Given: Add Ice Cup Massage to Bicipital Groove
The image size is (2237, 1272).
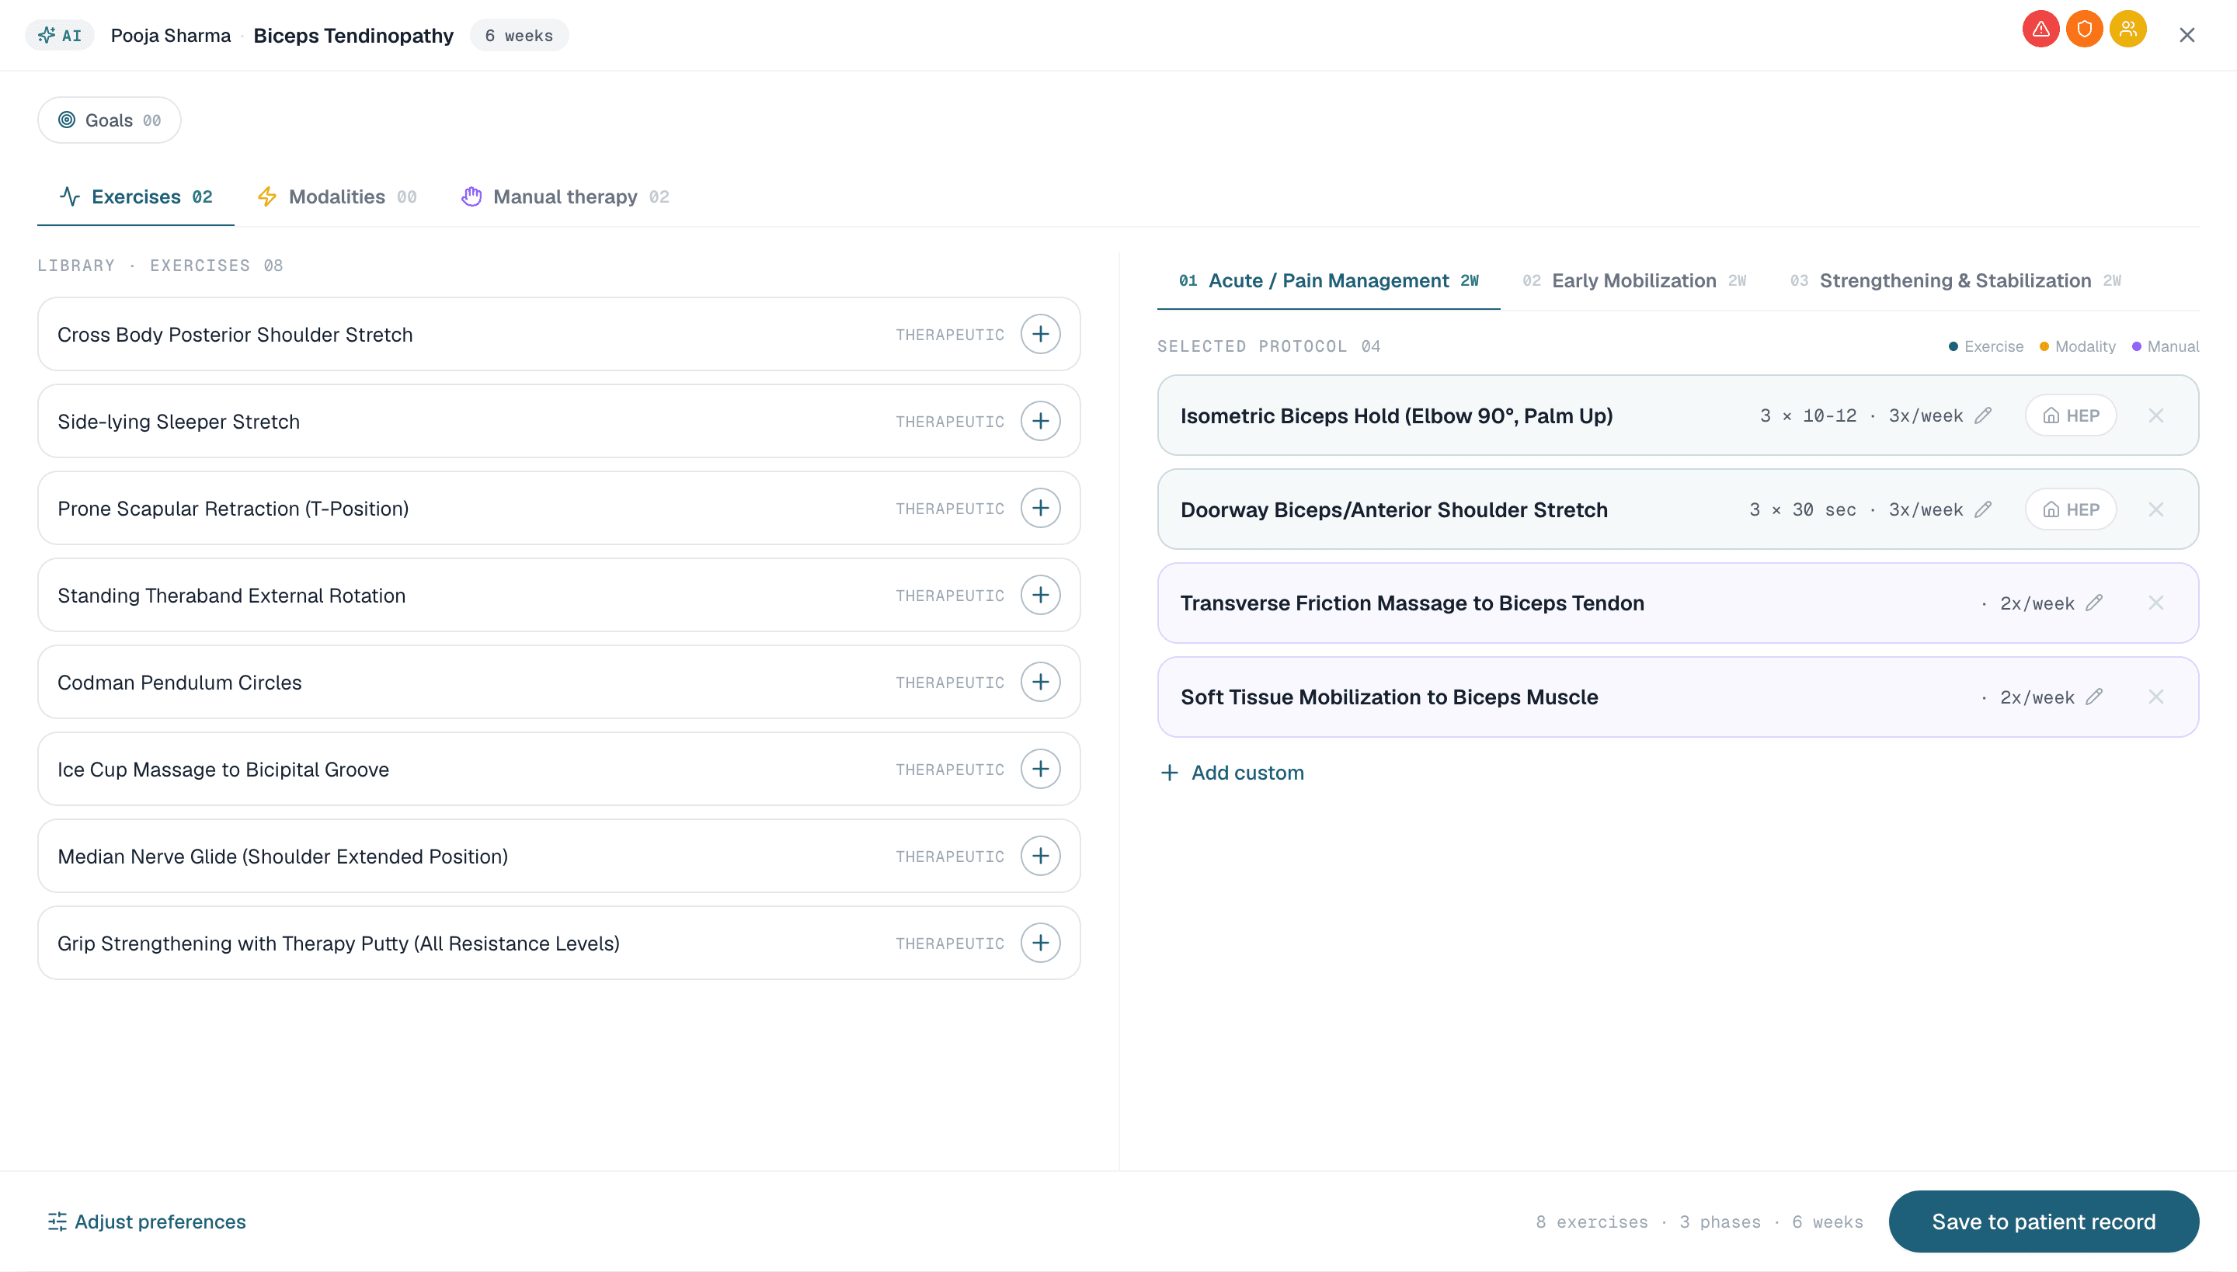Looking at the screenshot, I should [1040, 769].
